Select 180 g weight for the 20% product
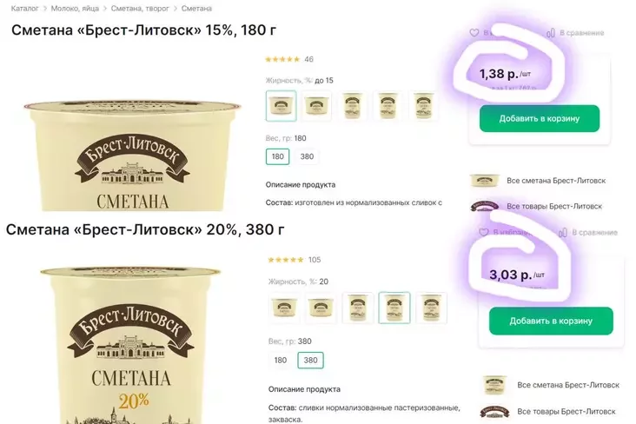 coord(281,360)
